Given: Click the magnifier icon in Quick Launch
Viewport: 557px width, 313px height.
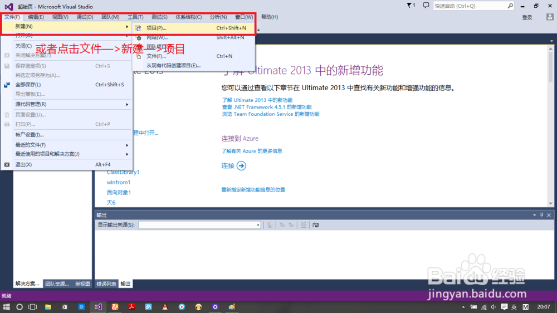Looking at the screenshot, I should point(510,6).
